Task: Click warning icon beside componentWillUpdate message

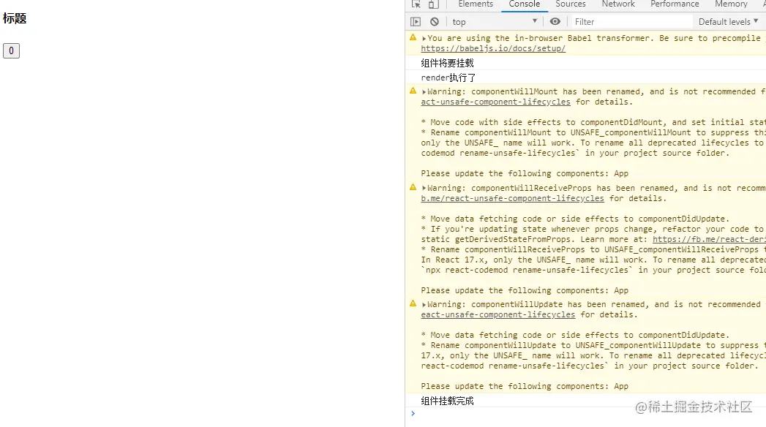Action: pyautogui.click(x=413, y=303)
